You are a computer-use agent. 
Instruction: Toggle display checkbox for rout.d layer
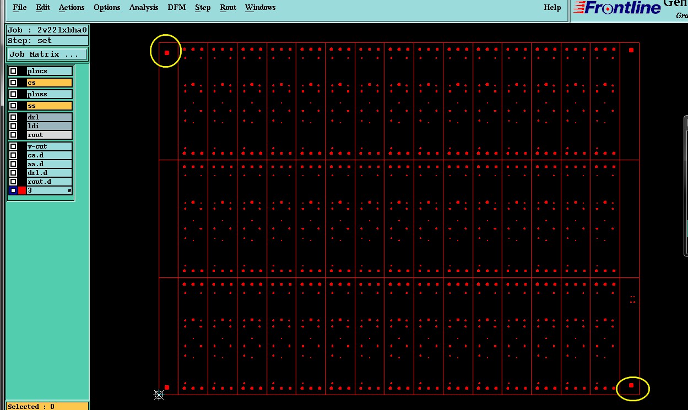pyautogui.click(x=13, y=182)
